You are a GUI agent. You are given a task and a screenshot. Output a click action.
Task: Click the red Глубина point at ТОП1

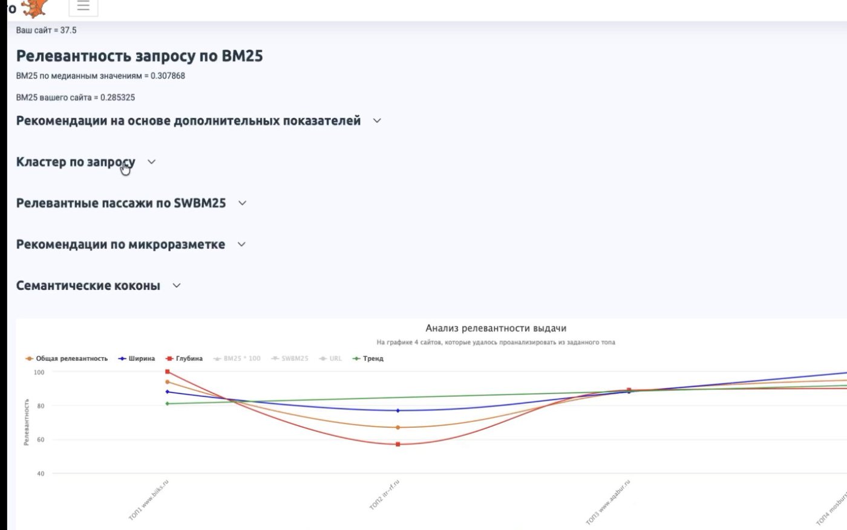pyautogui.click(x=168, y=372)
